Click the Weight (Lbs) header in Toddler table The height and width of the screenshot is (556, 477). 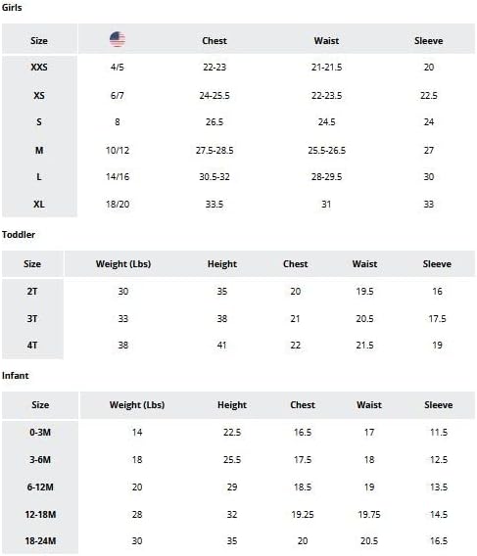click(x=123, y=264)
